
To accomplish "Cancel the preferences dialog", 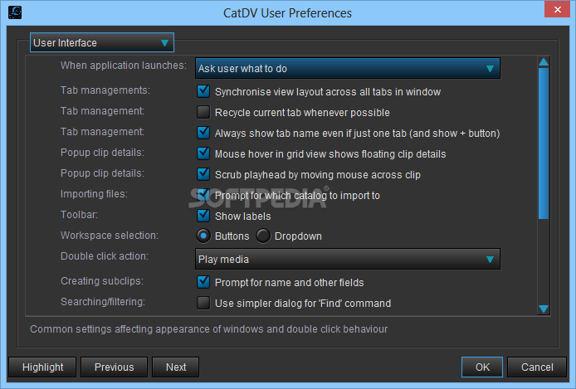I will 537,367.
